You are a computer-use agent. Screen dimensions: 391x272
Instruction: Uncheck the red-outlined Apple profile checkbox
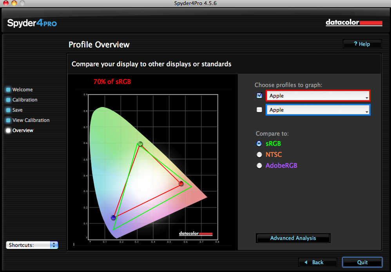coord(259,96)
